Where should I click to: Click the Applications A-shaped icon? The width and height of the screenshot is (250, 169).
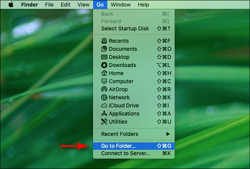click(x=104, y=114)
